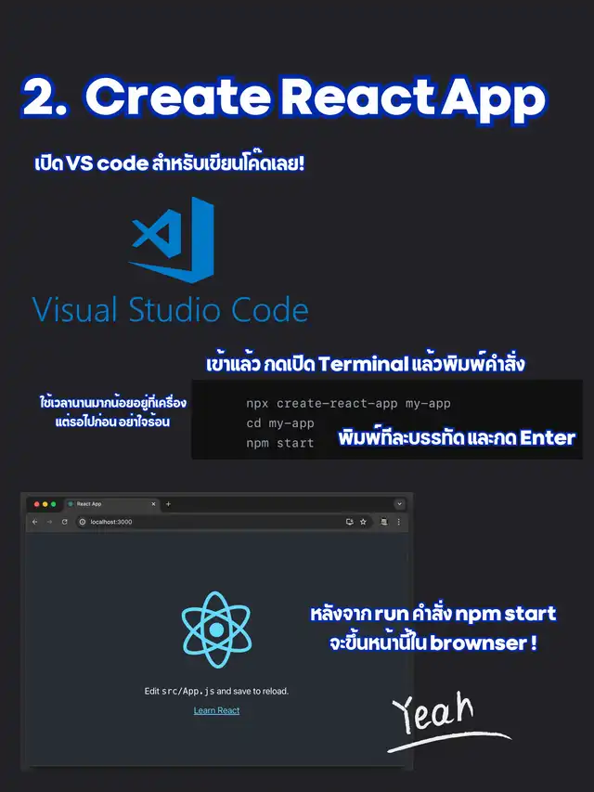Open a new tab with plus button
The image size is (594, 792).
tap(168, 503)
